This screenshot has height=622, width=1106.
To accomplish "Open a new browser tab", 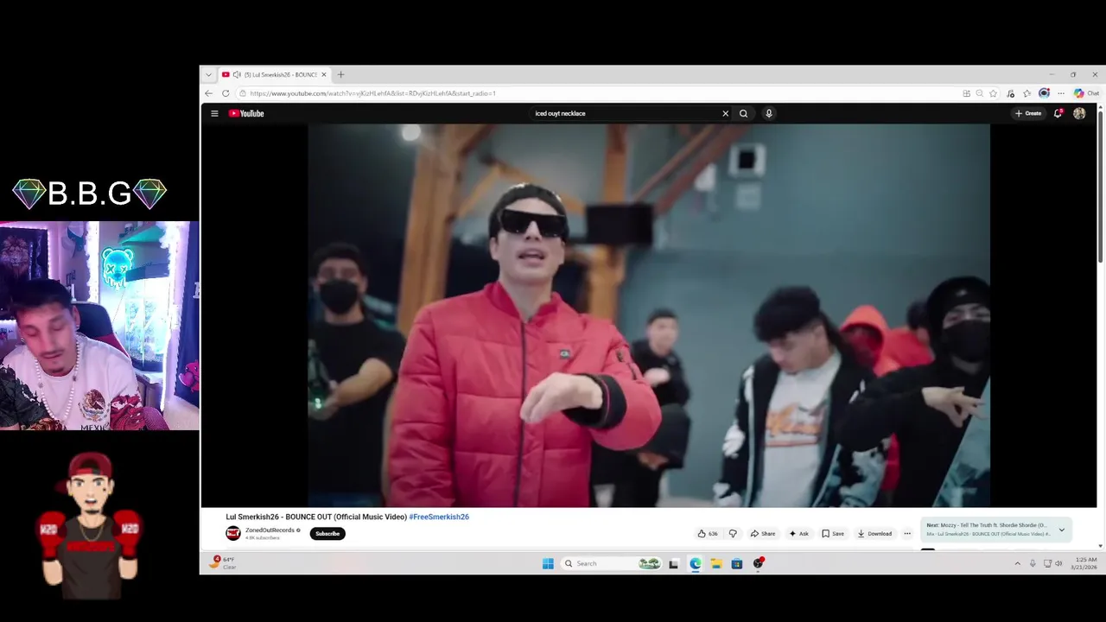I will point(340,74).
